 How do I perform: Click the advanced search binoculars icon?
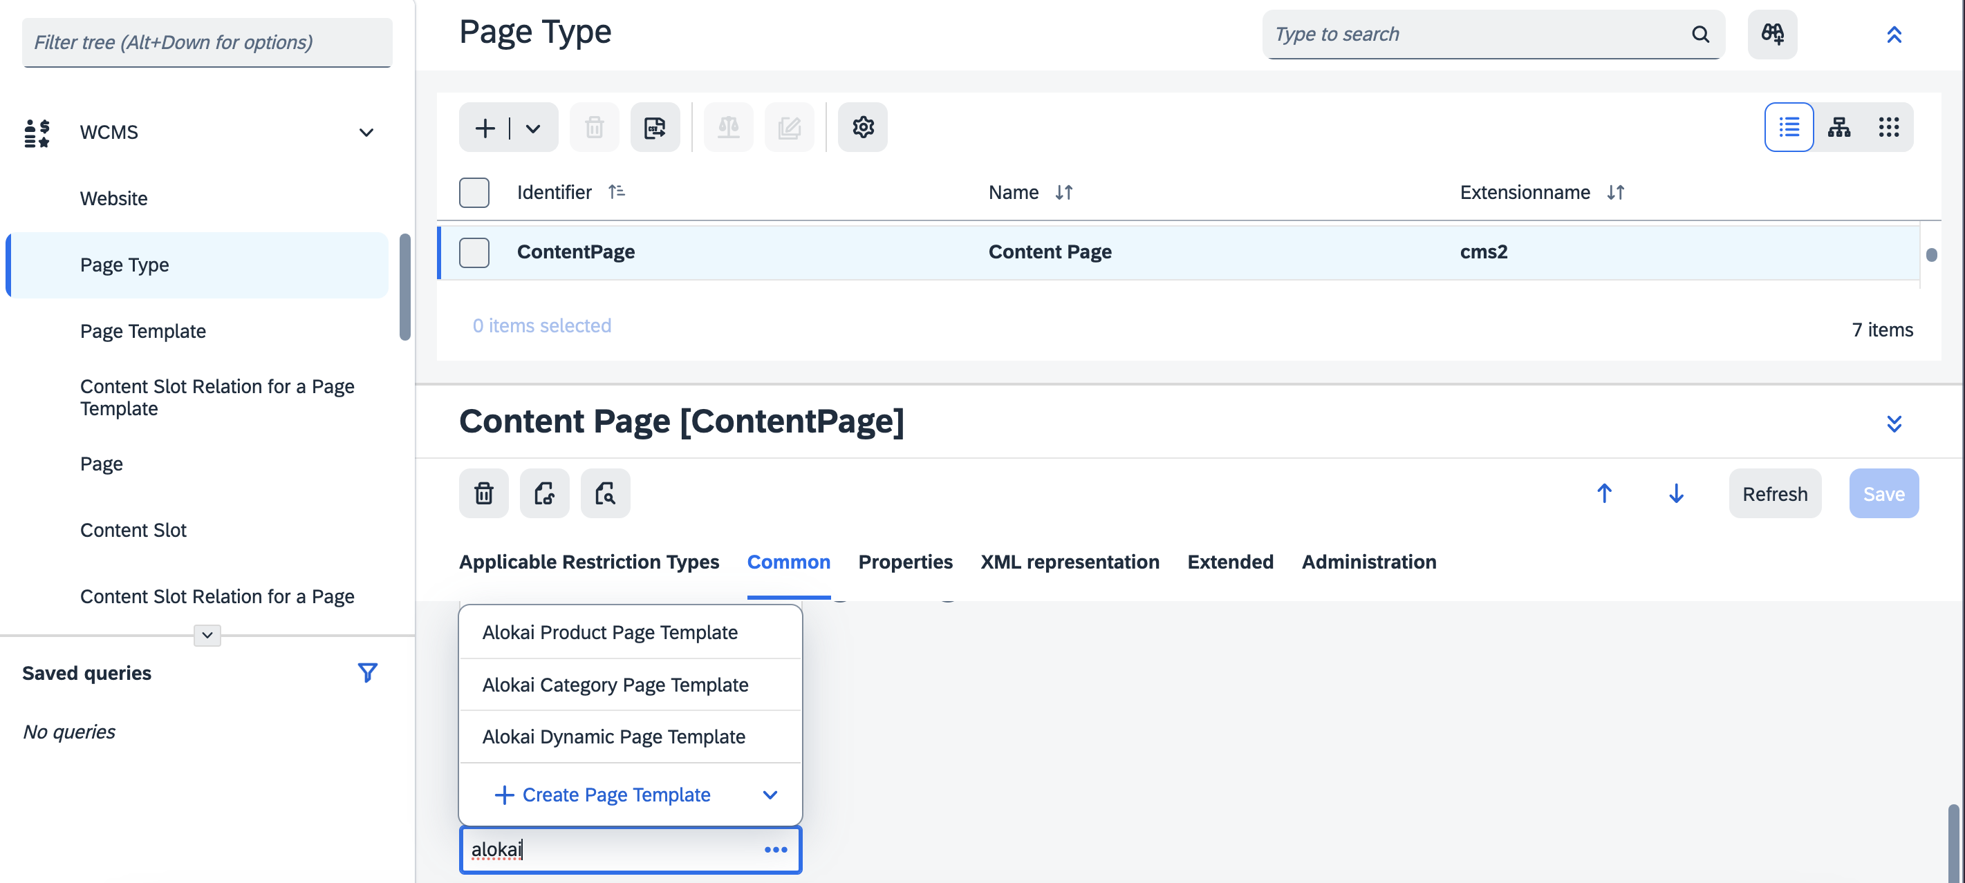coord(1771,35)
